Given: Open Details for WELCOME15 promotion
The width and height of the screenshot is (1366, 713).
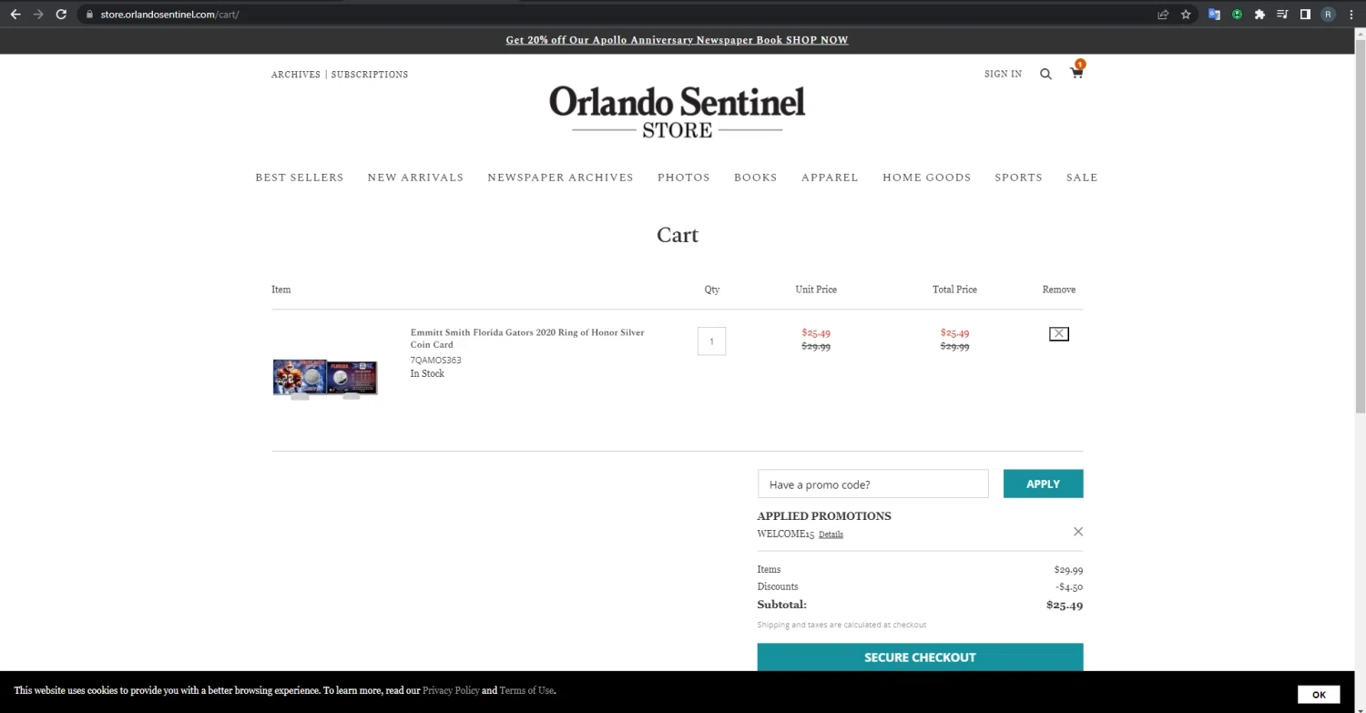Looking at the screenshot, I should tap(831, 535).
